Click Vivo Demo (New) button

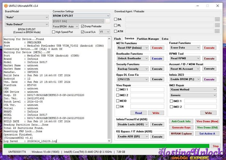(207, 121)
